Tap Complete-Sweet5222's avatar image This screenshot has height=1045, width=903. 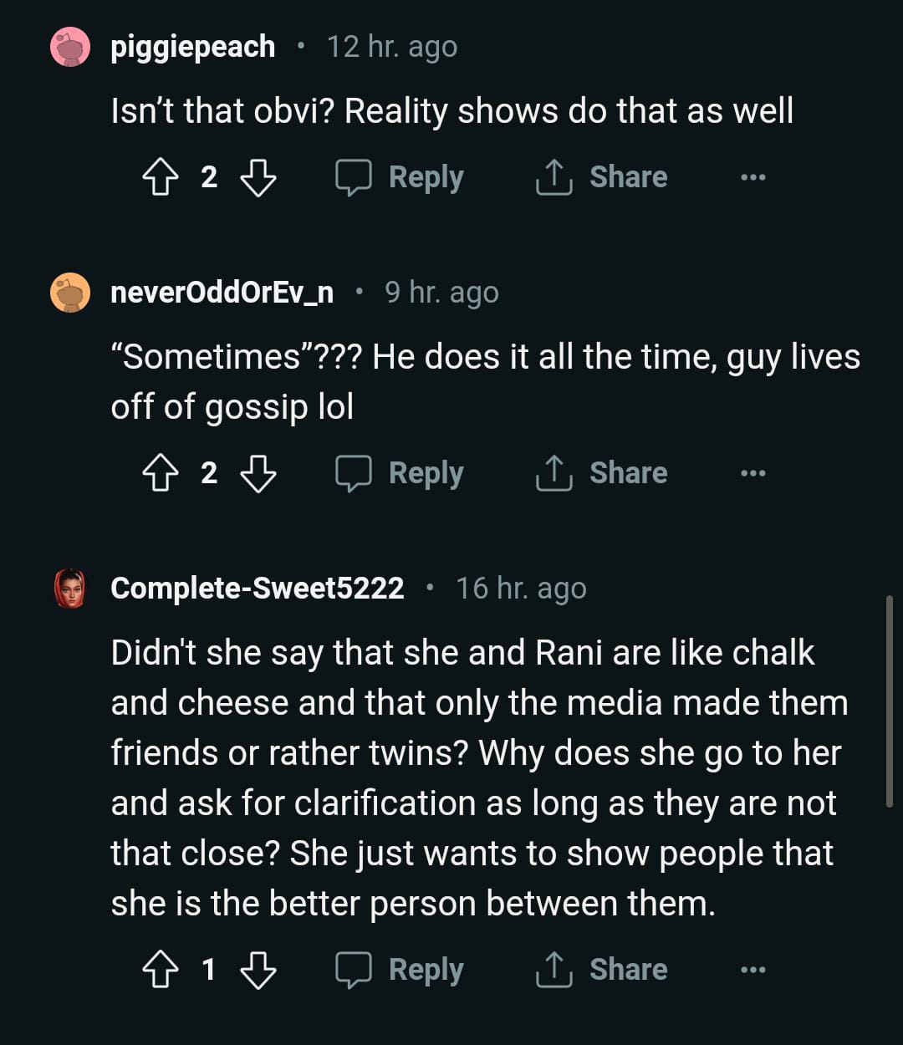[70, 589]
